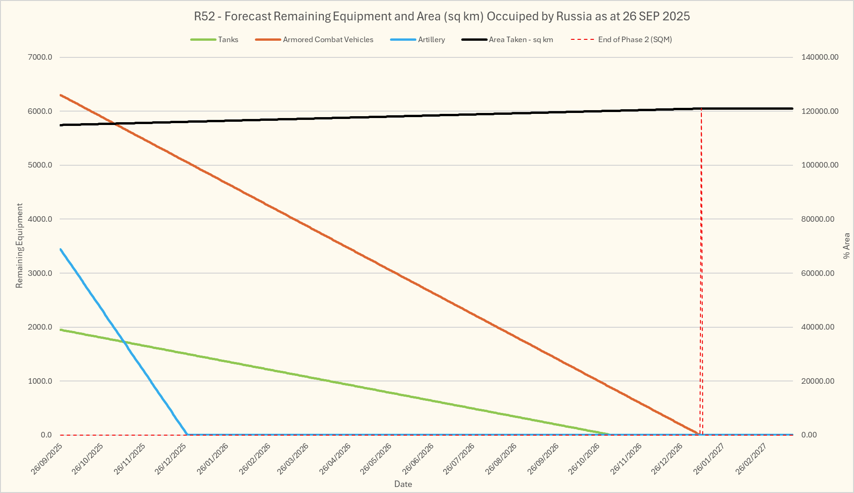The width and height of the screenshot is (854, 493).
Task: Click the blue Artillery legend line swatch
Action: point(403,40)
